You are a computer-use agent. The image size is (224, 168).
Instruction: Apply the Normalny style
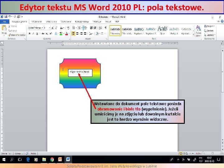(x=115, y=30)
